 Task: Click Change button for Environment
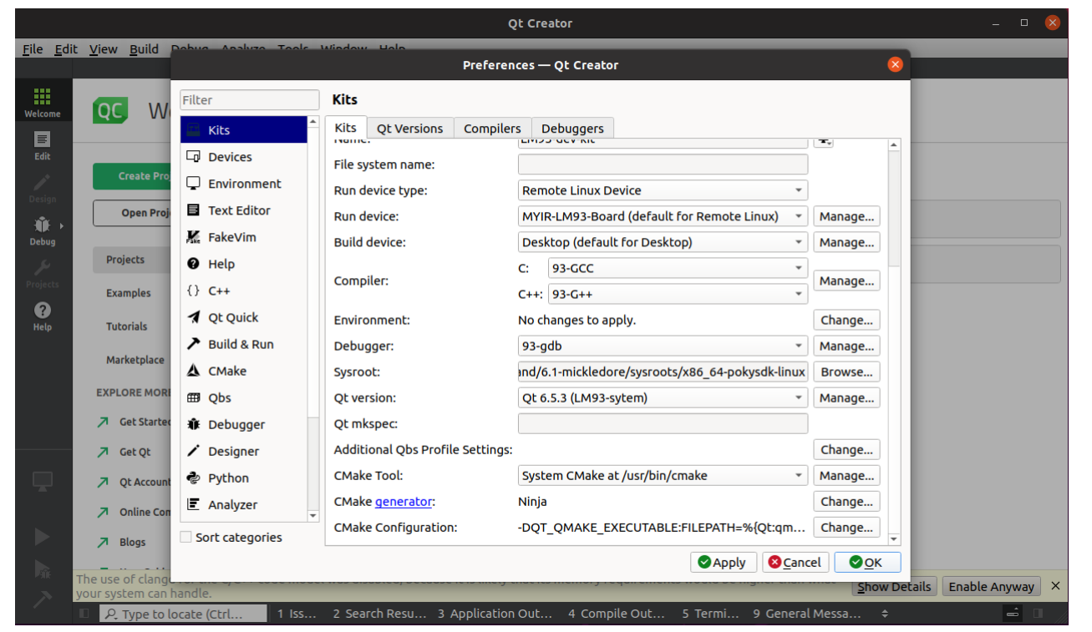click(x=846, y=320)
